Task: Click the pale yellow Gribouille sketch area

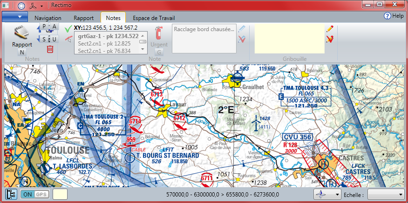Action: pyautogui.click(x=289, y=39)
